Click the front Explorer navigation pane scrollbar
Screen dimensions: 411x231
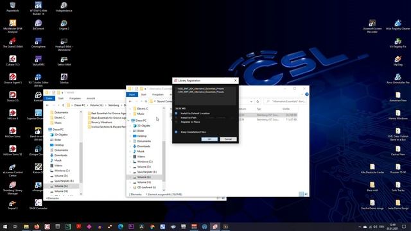coord(164,161)
